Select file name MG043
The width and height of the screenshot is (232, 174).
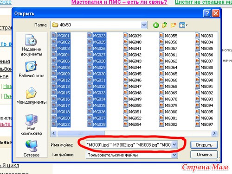tap(135, 61)
